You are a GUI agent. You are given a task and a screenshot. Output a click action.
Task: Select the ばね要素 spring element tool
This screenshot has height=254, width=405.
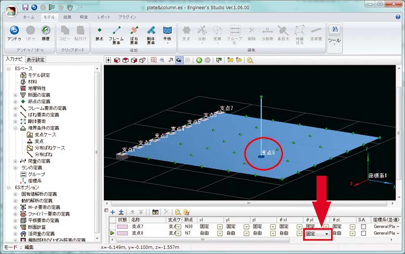(134, 35)
